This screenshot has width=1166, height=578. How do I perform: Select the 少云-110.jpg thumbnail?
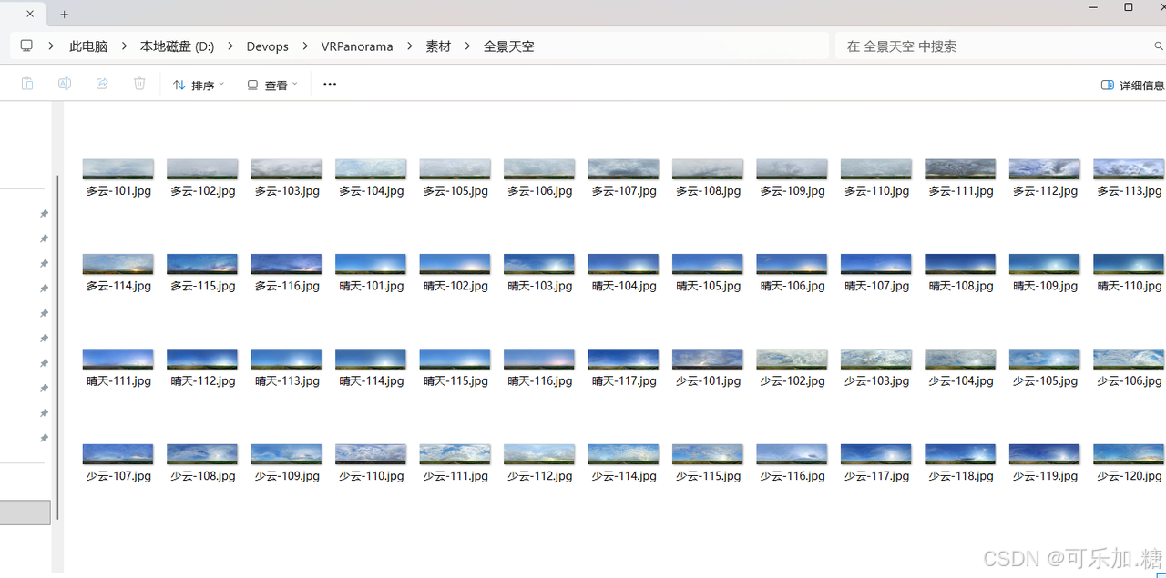tap(371, 453)
